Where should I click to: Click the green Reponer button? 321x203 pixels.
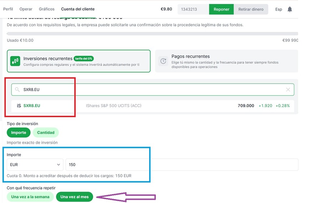[x=221, y=9]
